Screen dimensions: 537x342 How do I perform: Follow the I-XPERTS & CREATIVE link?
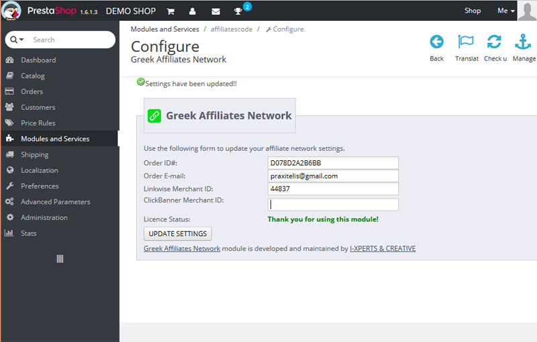[x=383, y=249]
